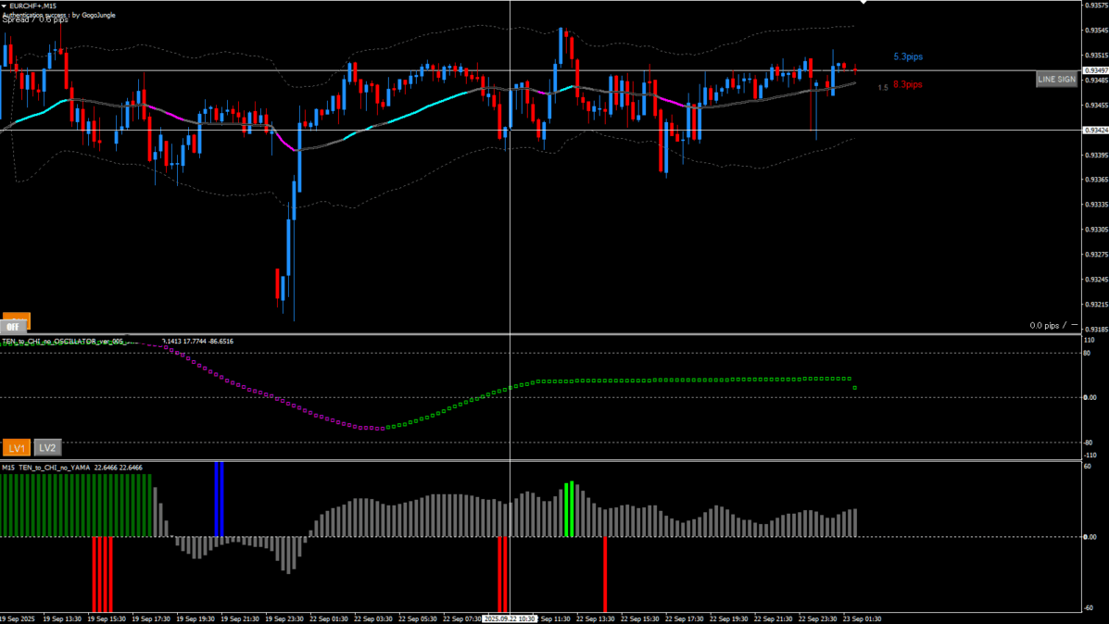Switch to the gray LV2 level button
Viewport: 1109px width, 624px height.
point(48,448)
